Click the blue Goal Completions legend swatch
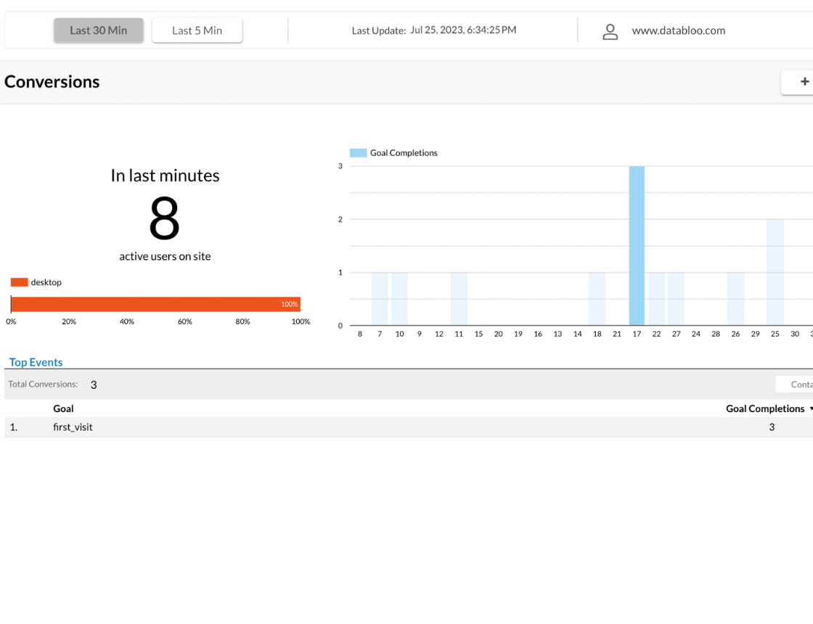This screenshot has width=813, height=624. coord(358,153)
